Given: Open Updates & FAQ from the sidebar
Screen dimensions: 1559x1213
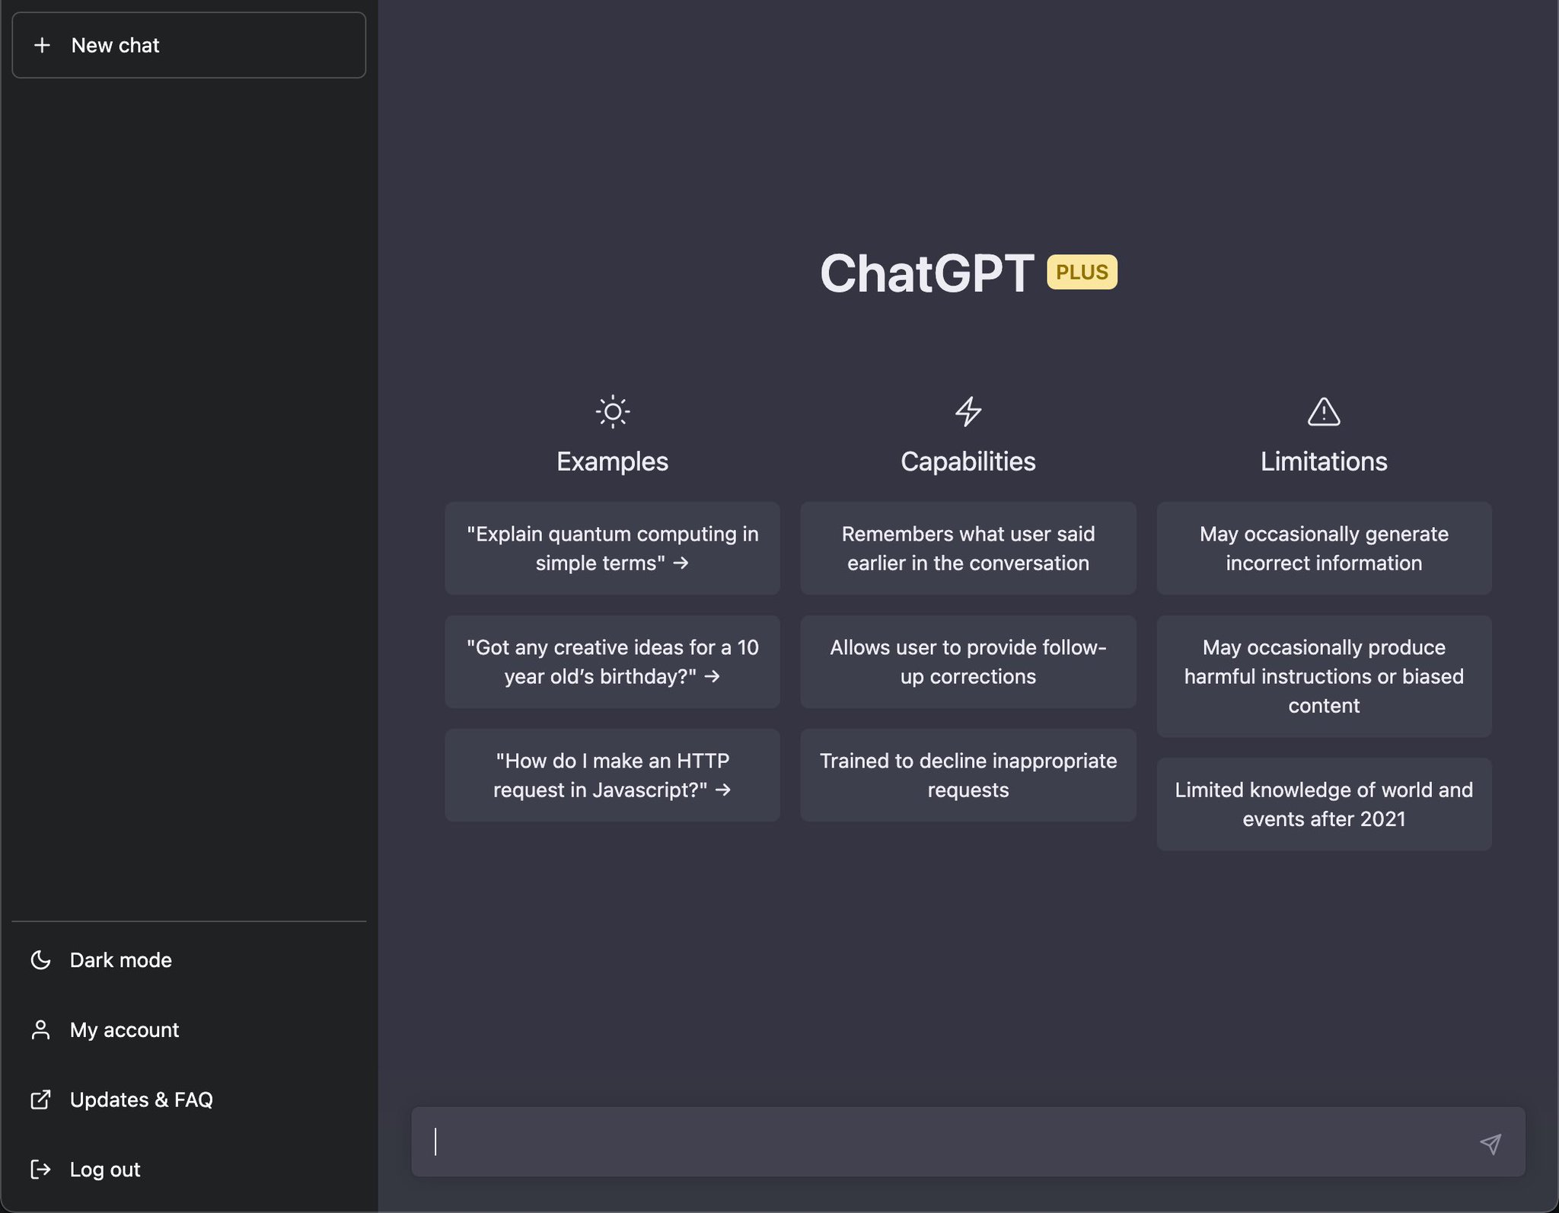Looking at the screenshot, I should click(x=141, y=1100).
